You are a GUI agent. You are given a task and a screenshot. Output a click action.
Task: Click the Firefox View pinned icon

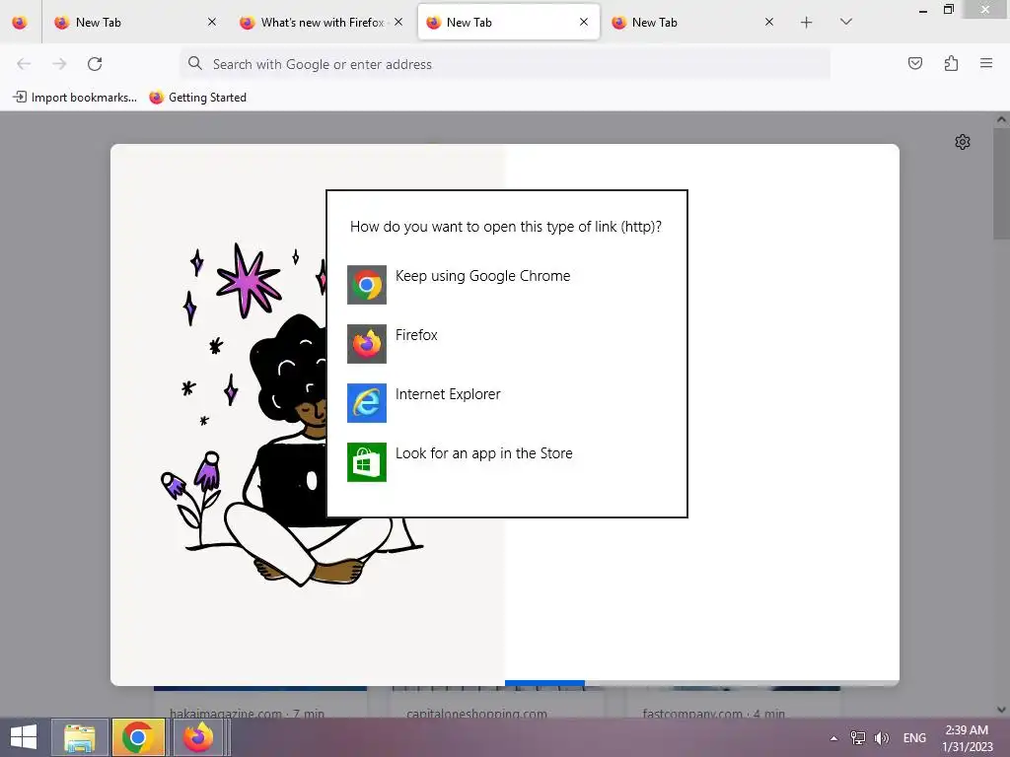[20, 23]
